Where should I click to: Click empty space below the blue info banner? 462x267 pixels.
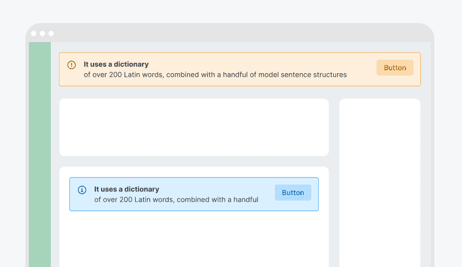tap(194, 239)
